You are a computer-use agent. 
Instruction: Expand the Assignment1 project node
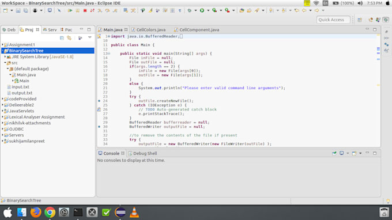click(3, 45)
